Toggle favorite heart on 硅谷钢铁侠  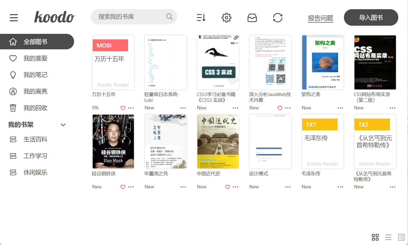[x=123, y=187]
